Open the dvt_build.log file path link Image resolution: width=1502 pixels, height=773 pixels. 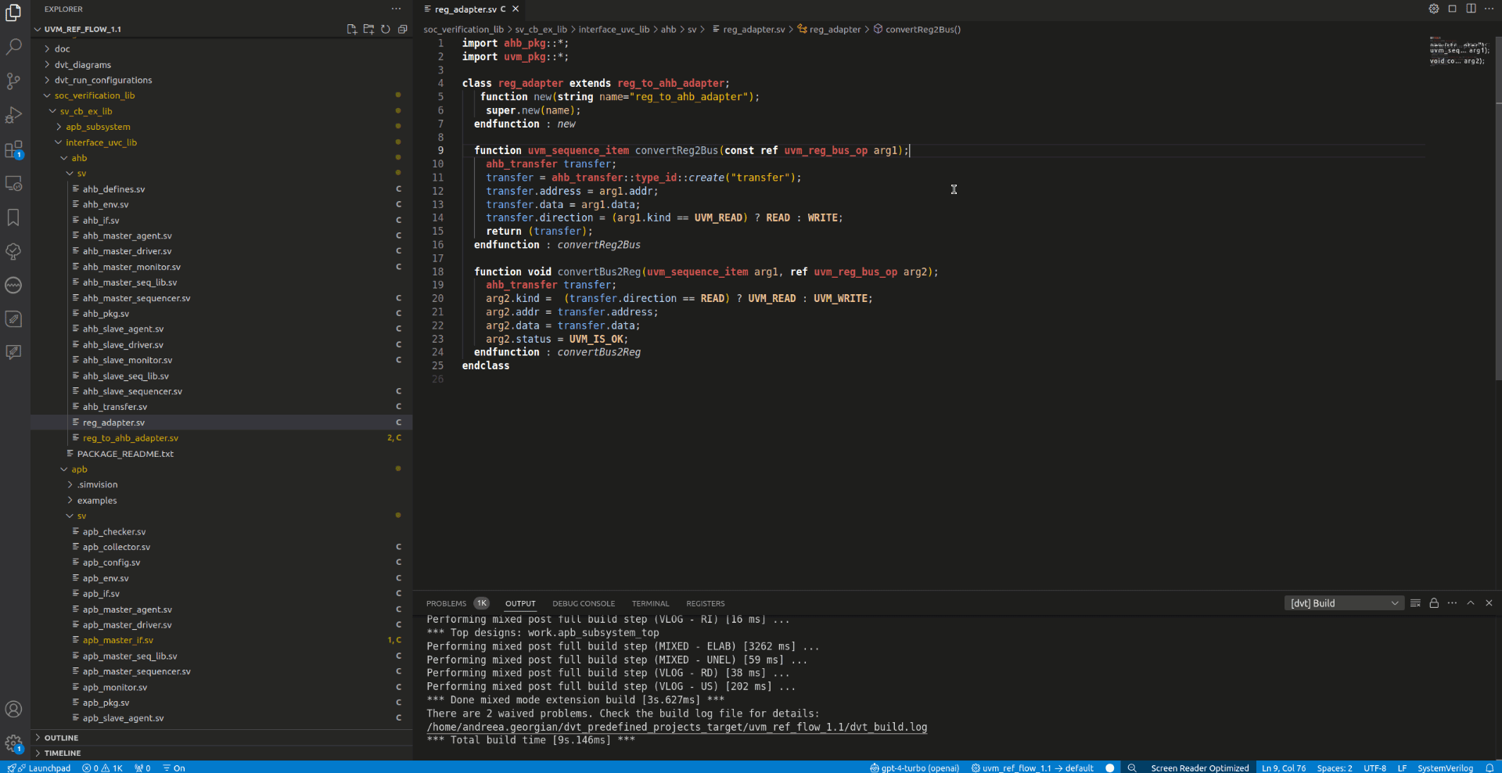tap(677, 727)
